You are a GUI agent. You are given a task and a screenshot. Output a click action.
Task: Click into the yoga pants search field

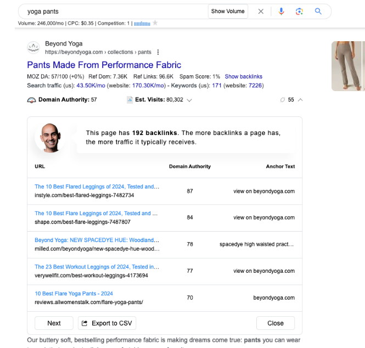click(x=110, y=12)
